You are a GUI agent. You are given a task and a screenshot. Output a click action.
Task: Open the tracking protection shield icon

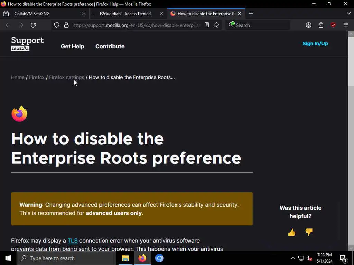tap(57, 25)
